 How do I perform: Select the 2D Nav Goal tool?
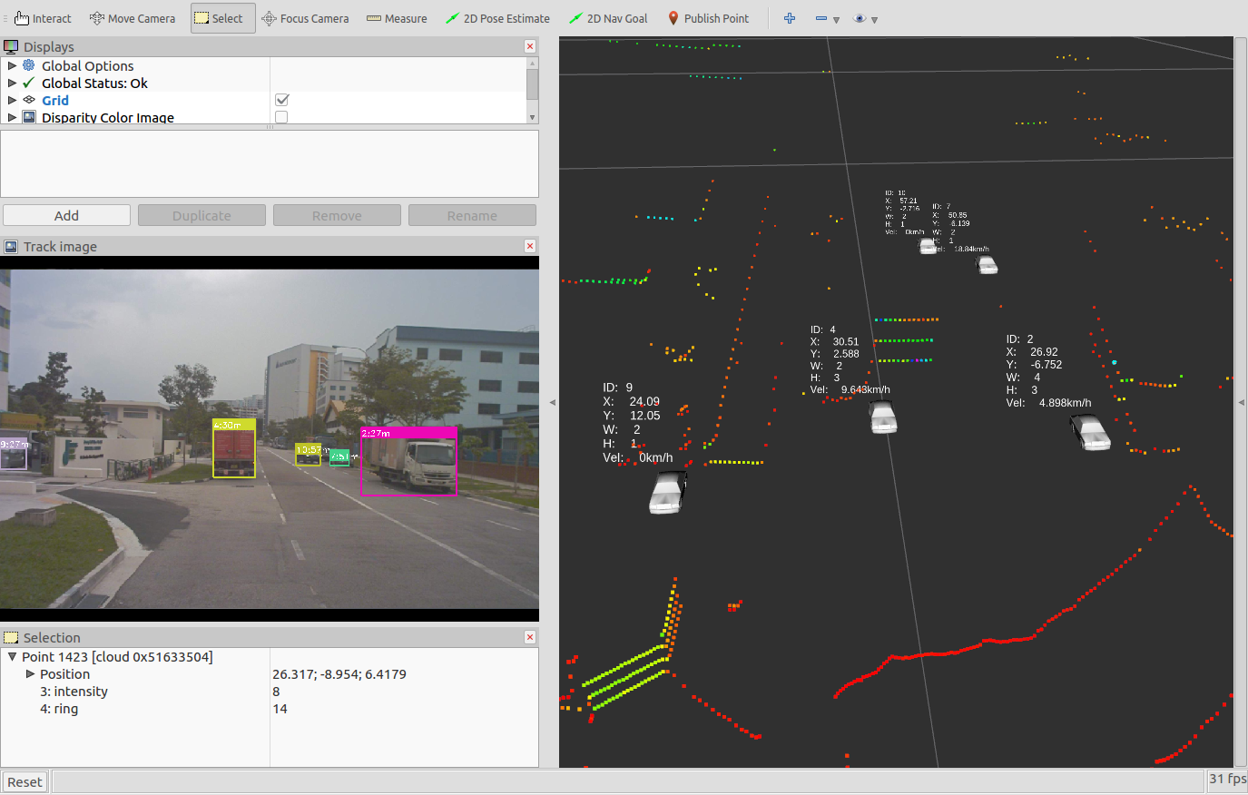pos(608,18)
